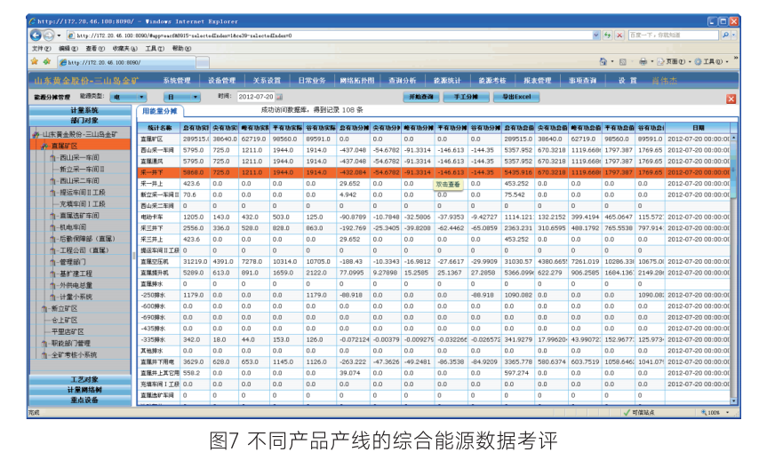The width and height of the screenshot is (767, 460).
Task: Open the 系统管理 menu
Action: [x=176, y=80]
